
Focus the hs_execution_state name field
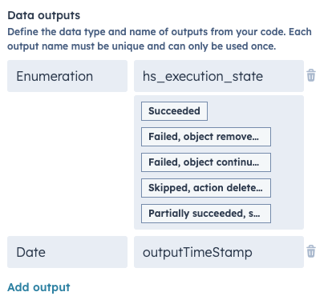coord(219,76)
